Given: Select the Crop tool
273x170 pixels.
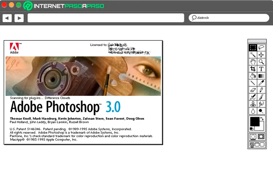Looking at the screenshot, I should (x=253, y=69).
